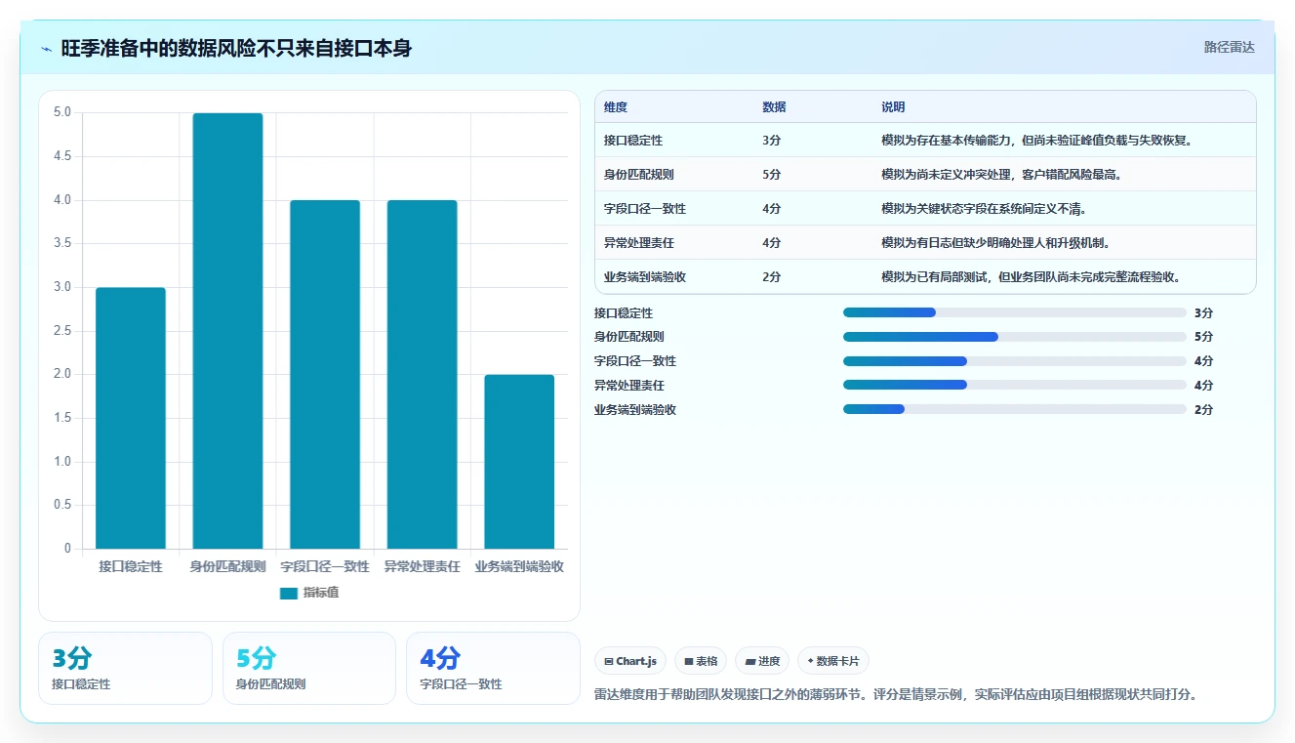Image resolution: width=1295 pixels, height=743 pixels.
Task: Click the 接口稳定性 progress bar
Action: click(x=1015, y=312)
